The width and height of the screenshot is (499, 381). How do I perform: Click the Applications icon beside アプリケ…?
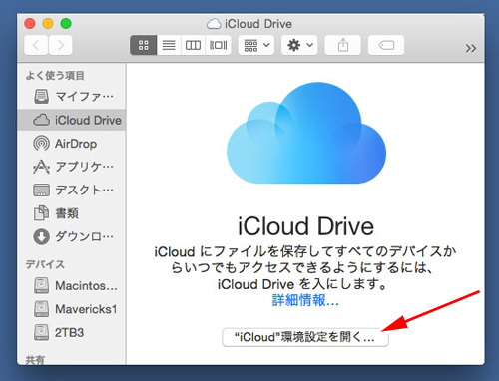pos(41,167)
